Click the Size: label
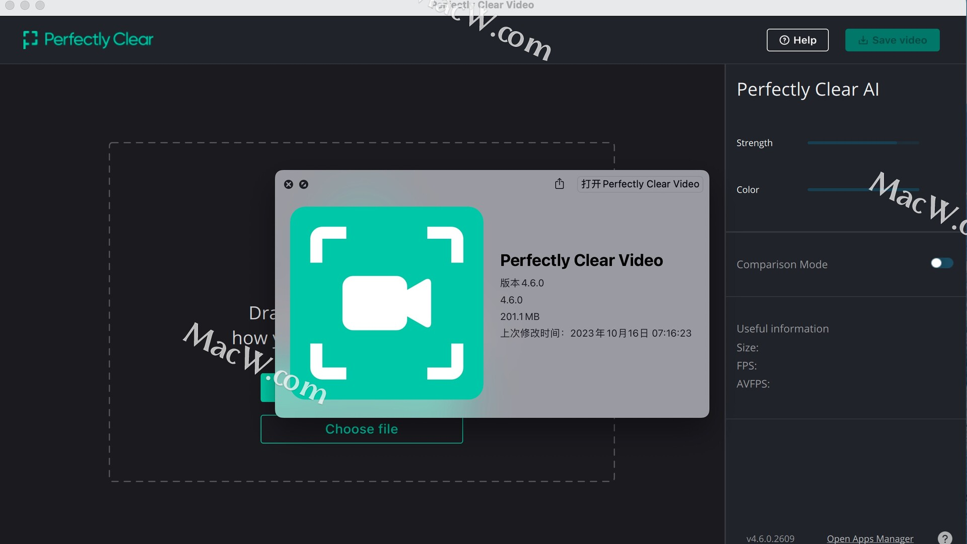967x544 pixels. [747, 348]
